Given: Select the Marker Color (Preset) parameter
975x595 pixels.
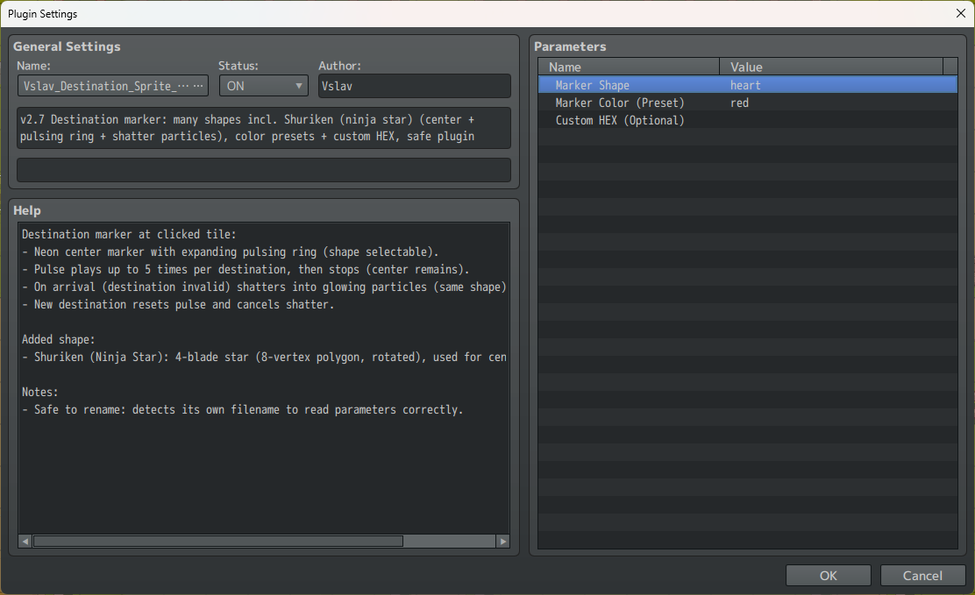Looking at the screenshot, I should click(x=620, y=103).
